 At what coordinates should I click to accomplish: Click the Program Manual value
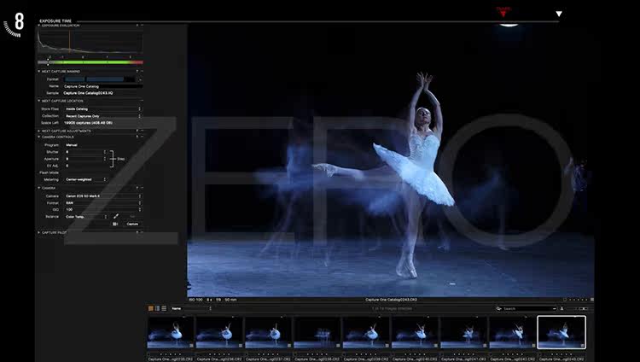[x=72, y=145]
